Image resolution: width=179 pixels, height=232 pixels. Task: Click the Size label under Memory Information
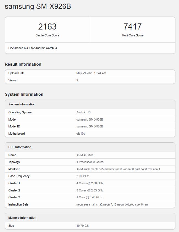11,226
